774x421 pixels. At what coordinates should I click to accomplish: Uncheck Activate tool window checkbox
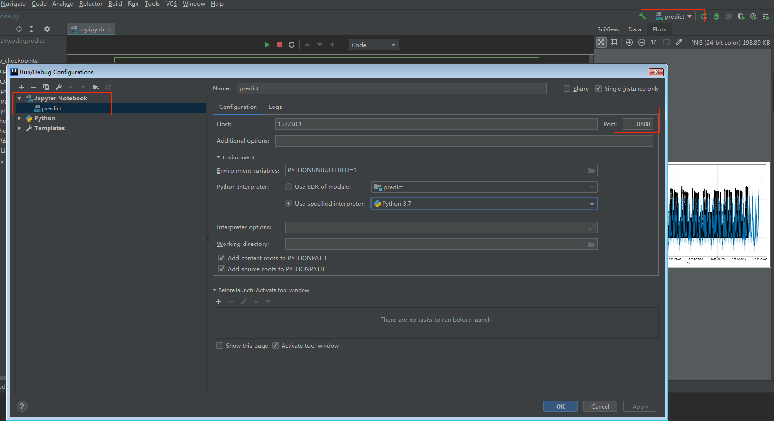tap(275, 345)
